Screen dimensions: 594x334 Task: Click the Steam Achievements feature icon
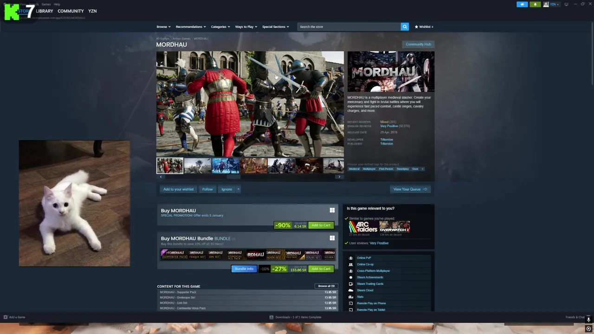[351, 277]
